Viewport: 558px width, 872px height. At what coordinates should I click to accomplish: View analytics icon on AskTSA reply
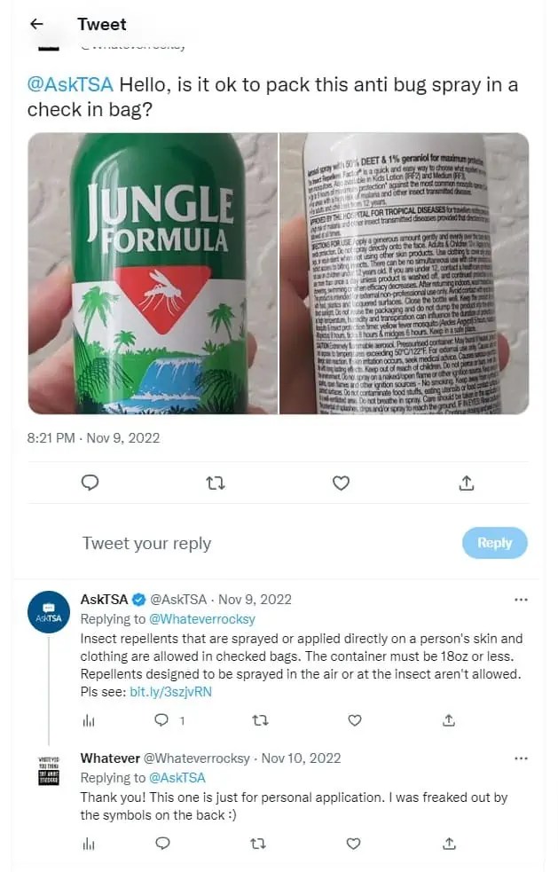pyautogui.click(x=89, y=720)
